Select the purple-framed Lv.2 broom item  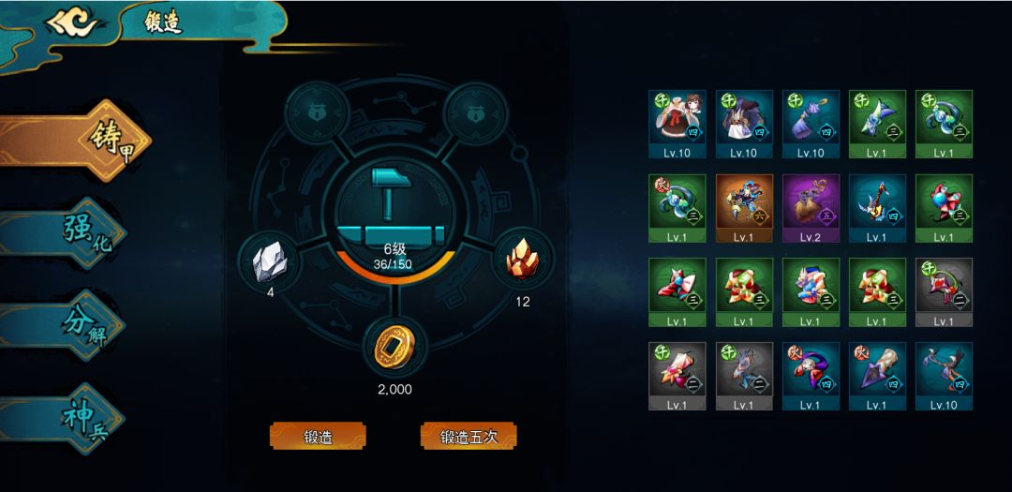(x=811, y=208)
